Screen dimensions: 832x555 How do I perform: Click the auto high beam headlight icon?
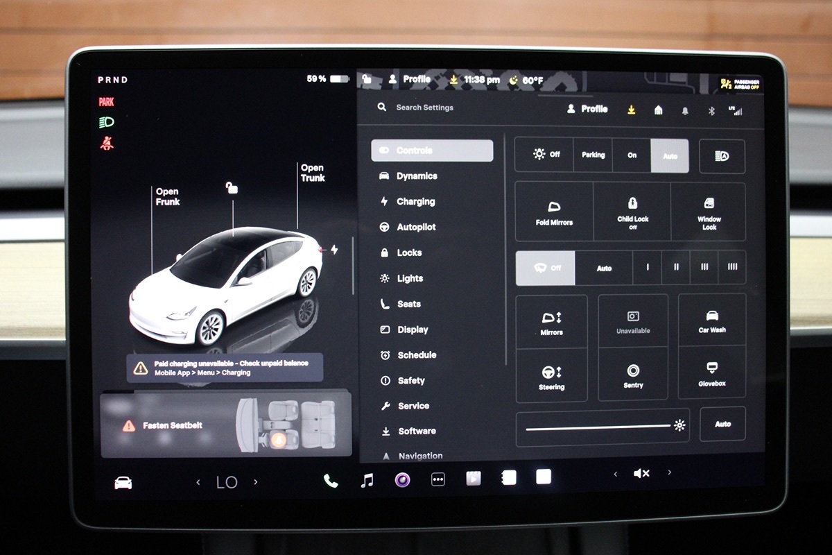(722, 156)
